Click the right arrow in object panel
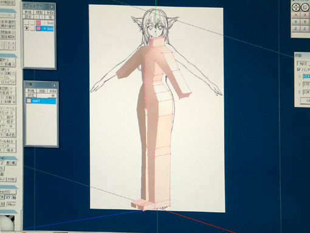 pos(41,17)
